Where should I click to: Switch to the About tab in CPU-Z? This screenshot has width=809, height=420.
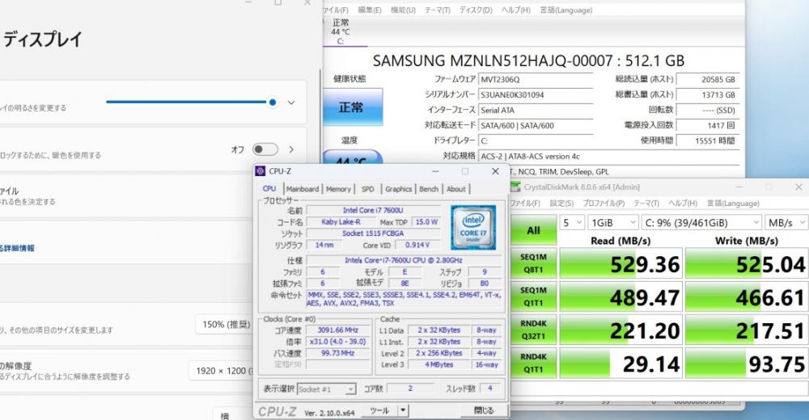456,189
